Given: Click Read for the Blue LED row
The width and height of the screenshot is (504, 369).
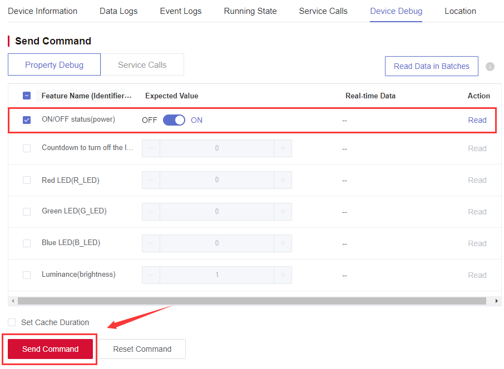Looking at the screenshot, I should click(477, 243).
